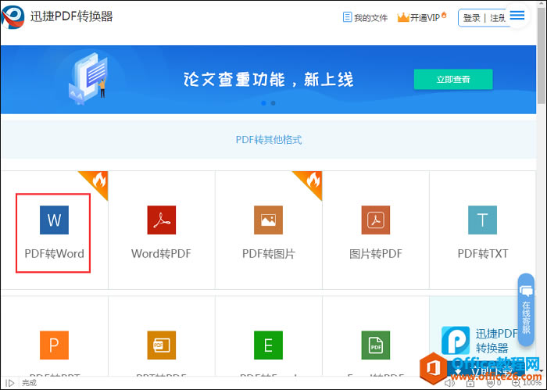Open the hamburger menu icon
Image resolution: width=547 pixels, height=390 pixels.
[x=517, y=16]
